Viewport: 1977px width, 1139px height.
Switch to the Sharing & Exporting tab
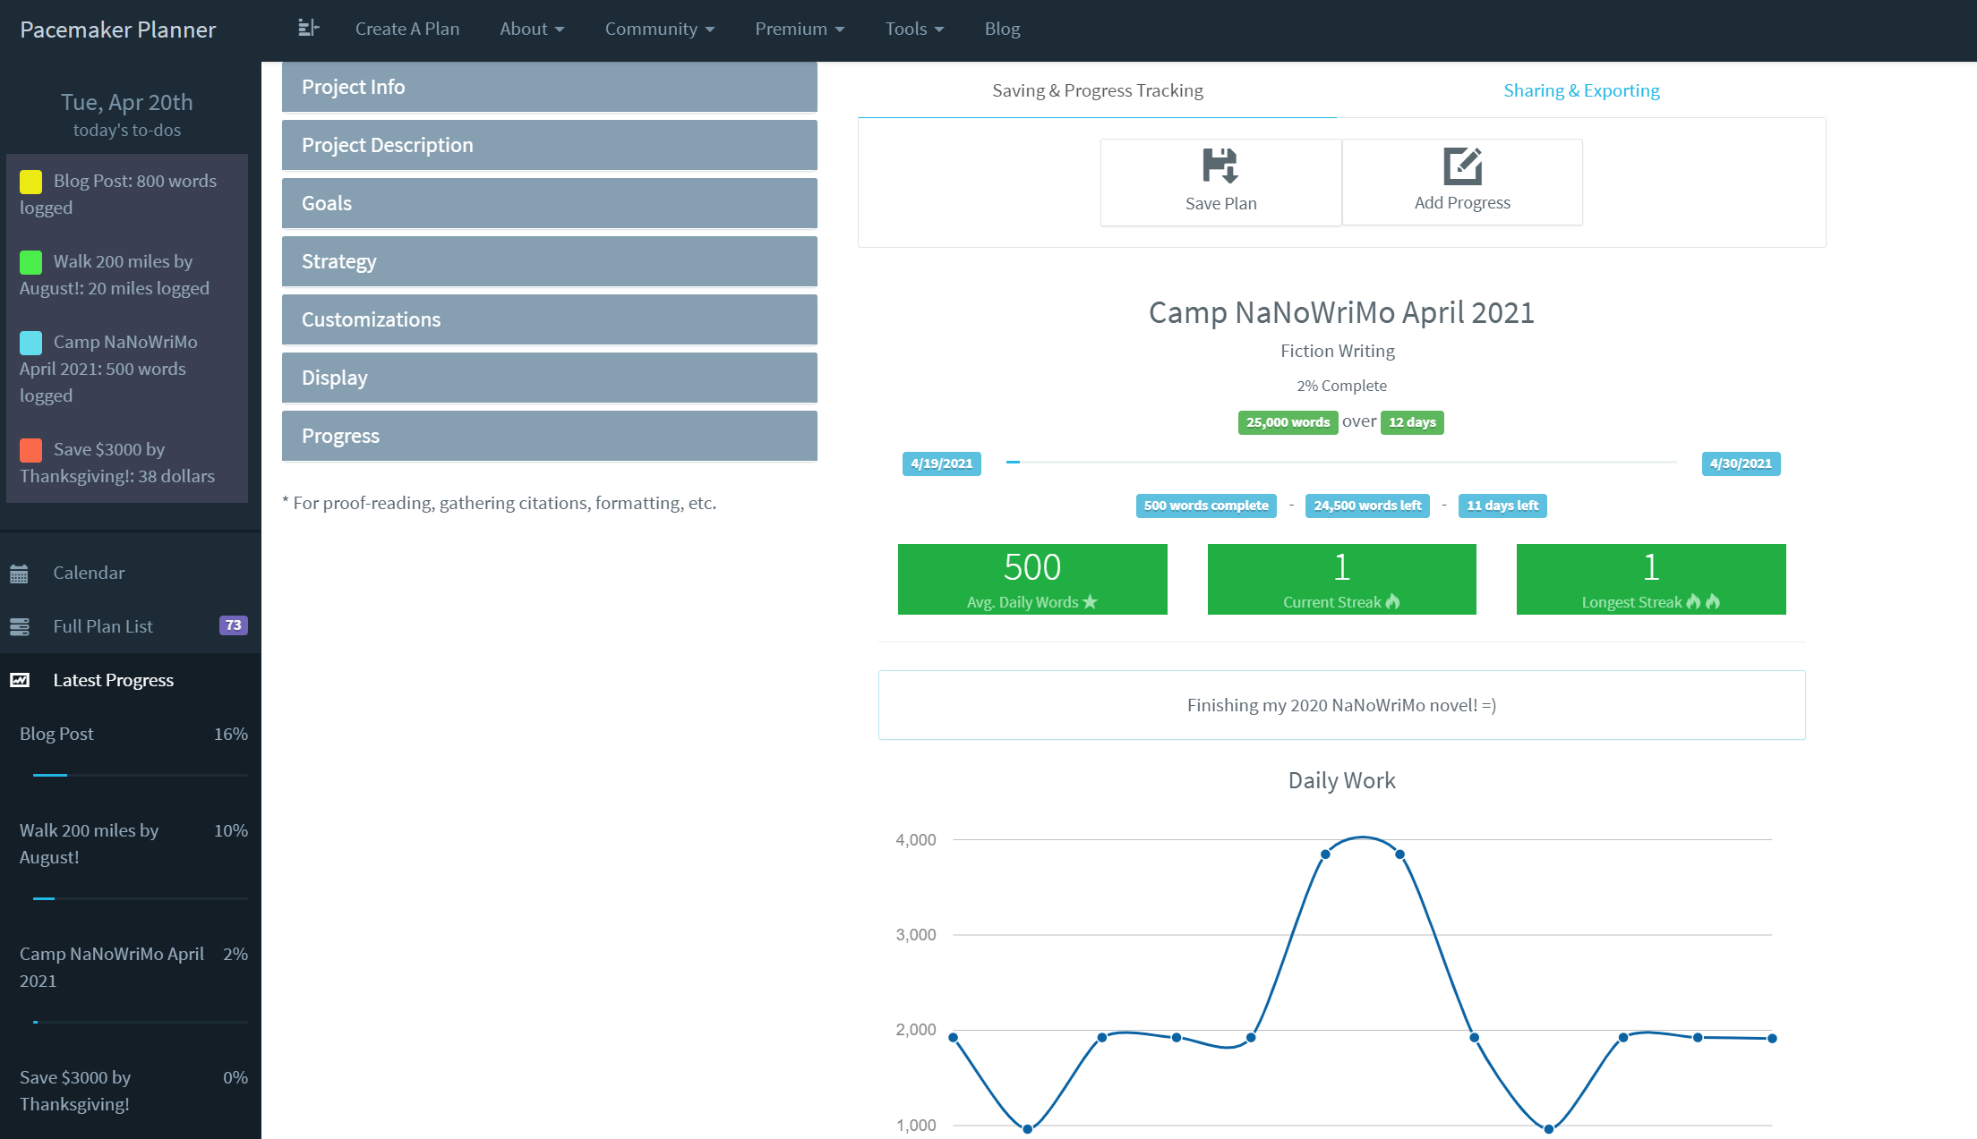point(1581,90)
